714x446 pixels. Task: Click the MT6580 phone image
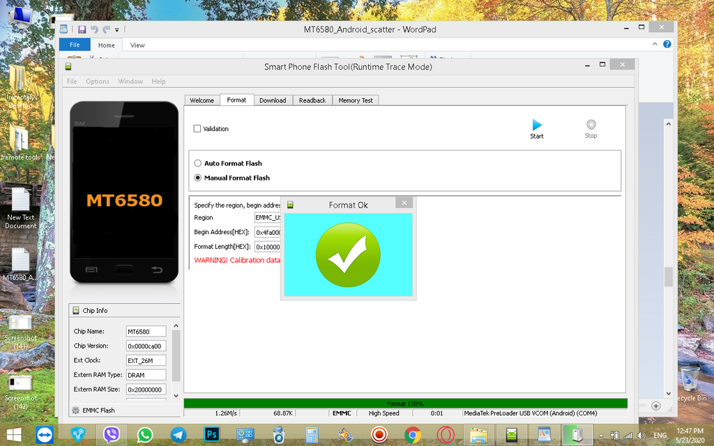124,192
